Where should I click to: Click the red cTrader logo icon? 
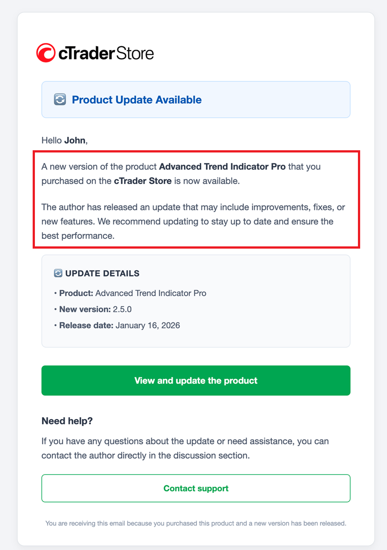46,52
